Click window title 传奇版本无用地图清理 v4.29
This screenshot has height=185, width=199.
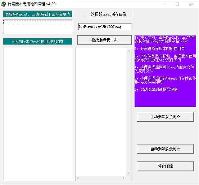pos(32,4)
